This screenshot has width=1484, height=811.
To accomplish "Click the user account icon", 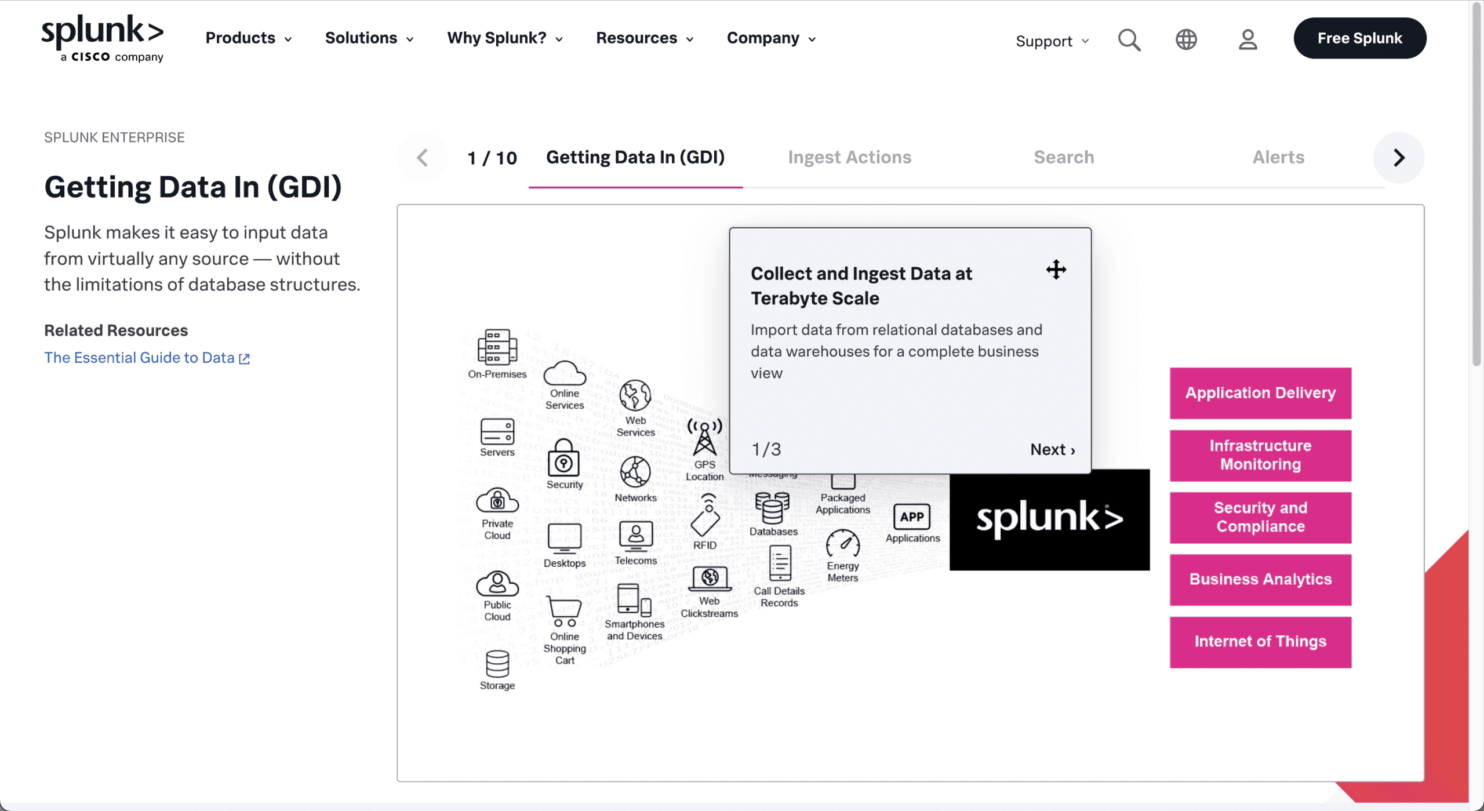I will (1246, 39).
